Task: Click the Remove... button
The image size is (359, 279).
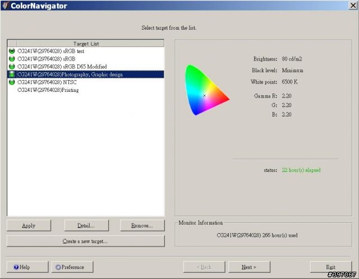Action: pyautogui.click(x=142, y=225)
